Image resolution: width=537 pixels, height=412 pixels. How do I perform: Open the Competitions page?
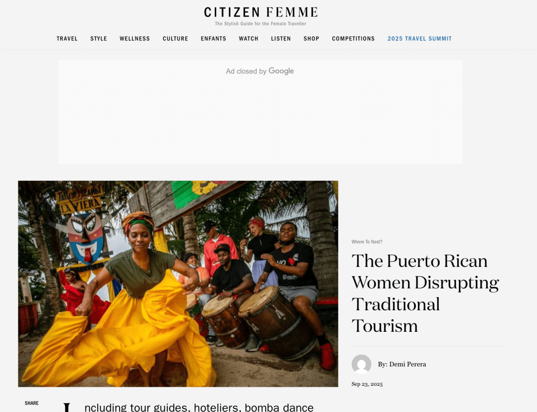tap(353, 39)
